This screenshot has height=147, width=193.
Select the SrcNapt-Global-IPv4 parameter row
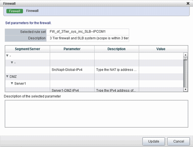pyautogui.click(x=94, y=70)
